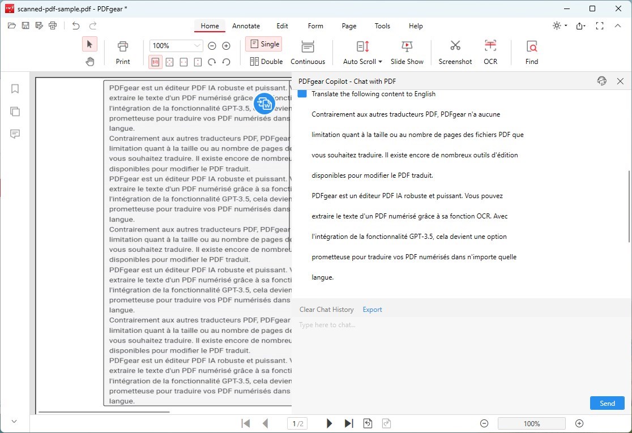632x433 pixels.
Task: Activate the hand pan tool
Action: click(x=89, y=62)
